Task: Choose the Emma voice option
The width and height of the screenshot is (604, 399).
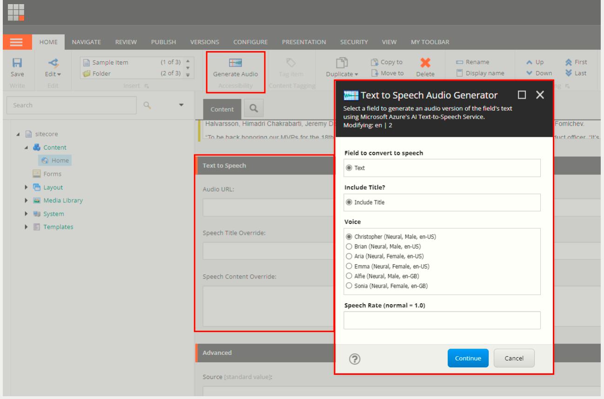Action: click(x=349, y=266)
